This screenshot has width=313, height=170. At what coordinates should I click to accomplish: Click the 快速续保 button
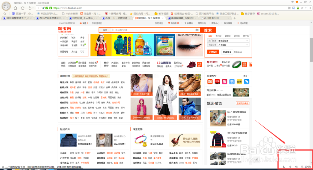(x=227, y=52)
